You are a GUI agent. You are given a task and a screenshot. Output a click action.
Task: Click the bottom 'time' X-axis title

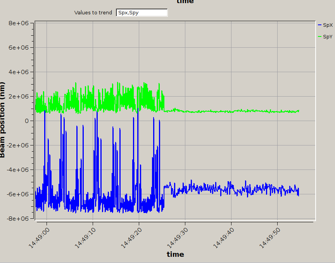click(175, 254)
